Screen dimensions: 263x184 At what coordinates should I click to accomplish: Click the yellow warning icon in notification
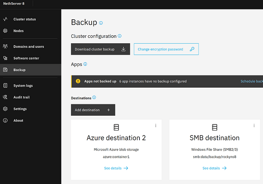click(x=78, y=81)
